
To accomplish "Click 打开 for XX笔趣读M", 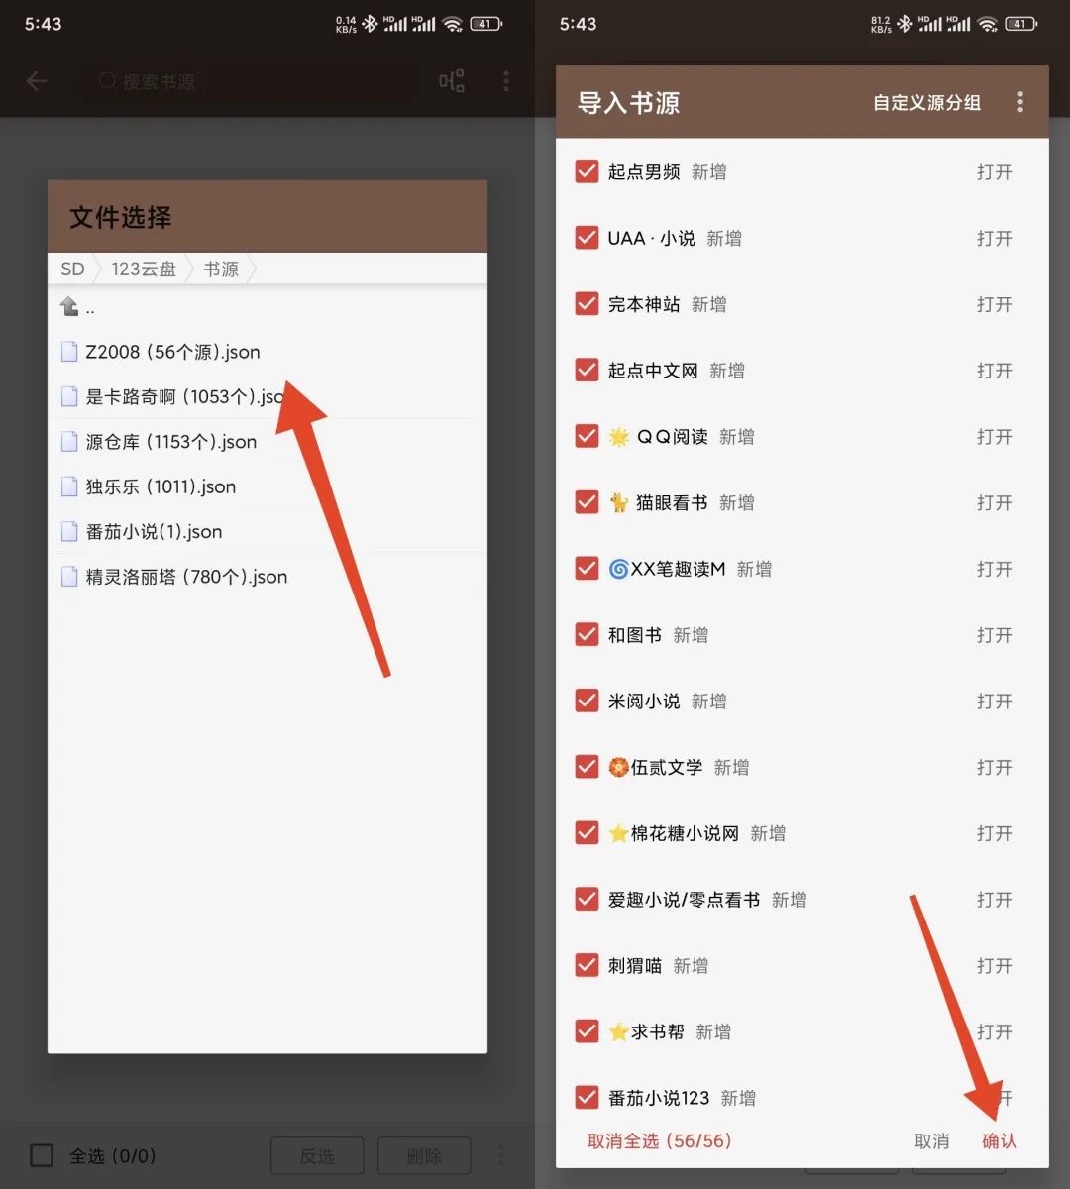I will [x=994, y=569].
